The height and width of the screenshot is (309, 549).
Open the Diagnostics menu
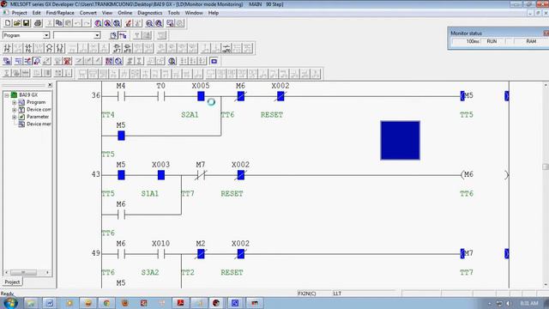click(x=149, y=13)
